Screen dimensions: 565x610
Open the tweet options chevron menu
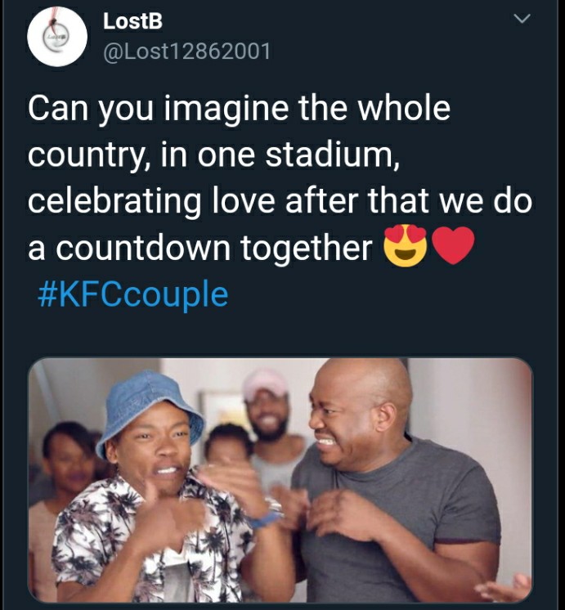[522, 18]
